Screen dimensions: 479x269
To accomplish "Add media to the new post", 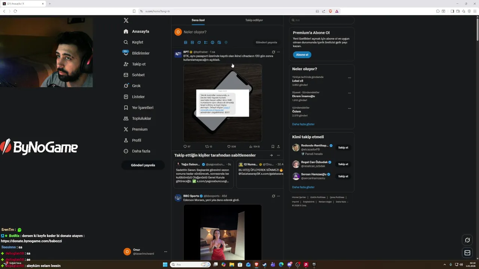I will coord(186,43).
